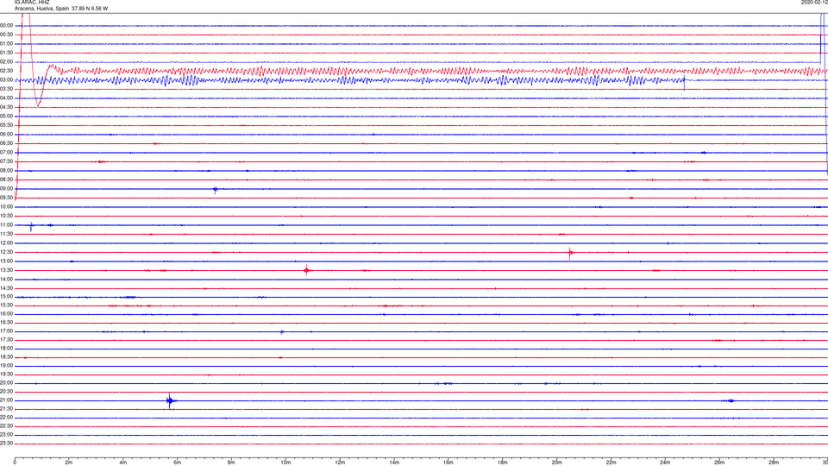Viewport: 828px width, 466px height.
Task: Select the 08:00 row label
Action: (x=6, y=171)
